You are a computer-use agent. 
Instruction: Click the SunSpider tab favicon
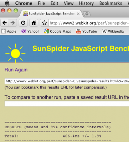tap(26, 13)
